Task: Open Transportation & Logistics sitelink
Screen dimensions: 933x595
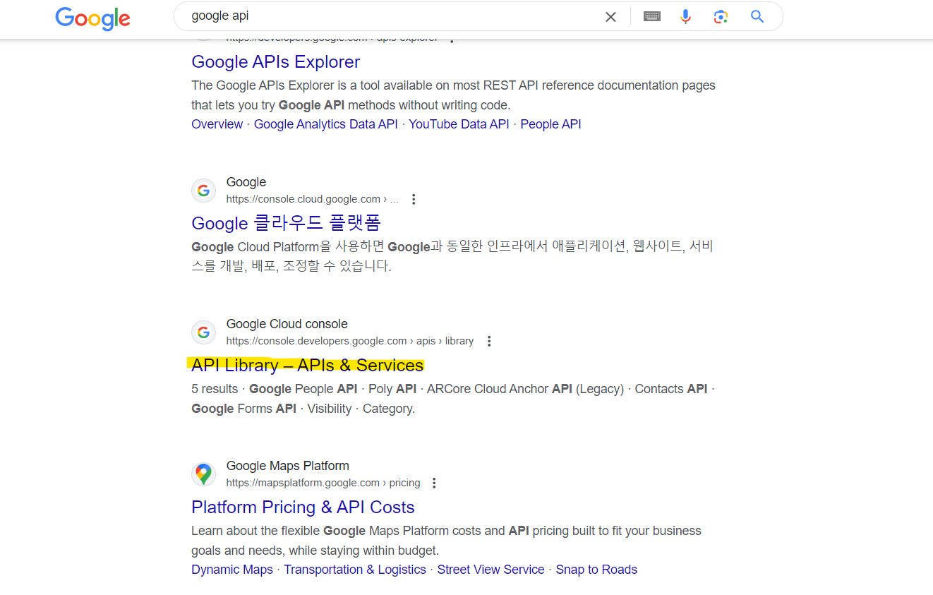Action: tap(355, 570)
